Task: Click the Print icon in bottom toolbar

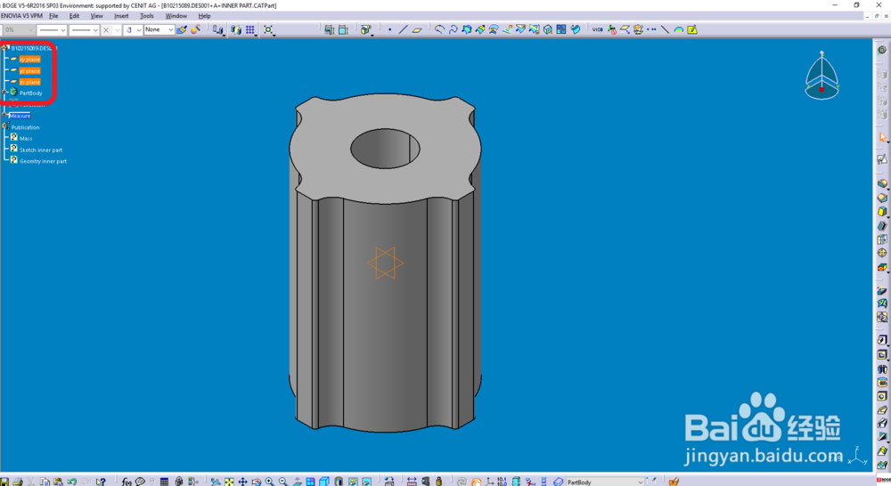Action: pyautogui.click(x=18, y=482)
